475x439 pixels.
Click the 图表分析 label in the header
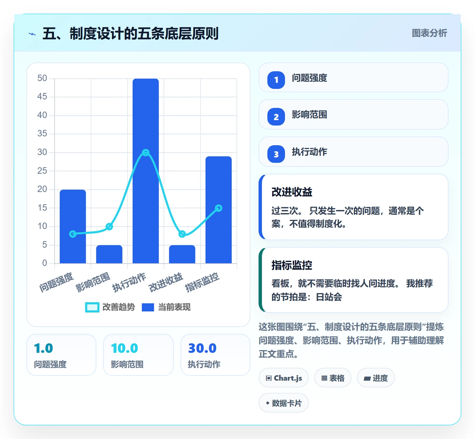[x=429, y=33]
